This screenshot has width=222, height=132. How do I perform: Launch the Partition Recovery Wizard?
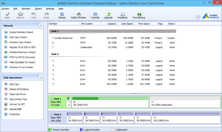23,52
